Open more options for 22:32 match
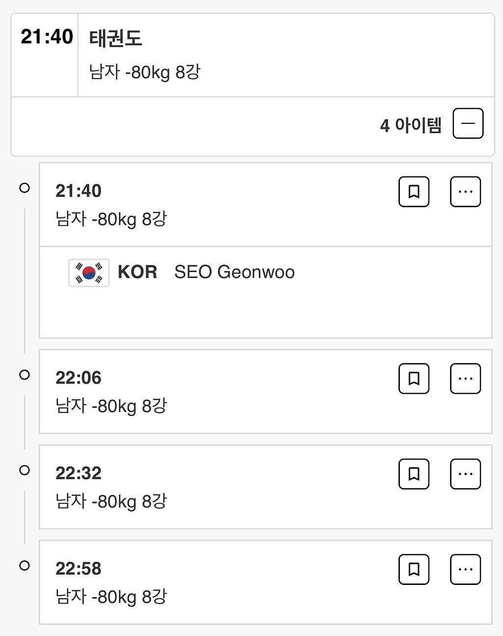This screenshot has width=503, height=636. pos(465,474)
